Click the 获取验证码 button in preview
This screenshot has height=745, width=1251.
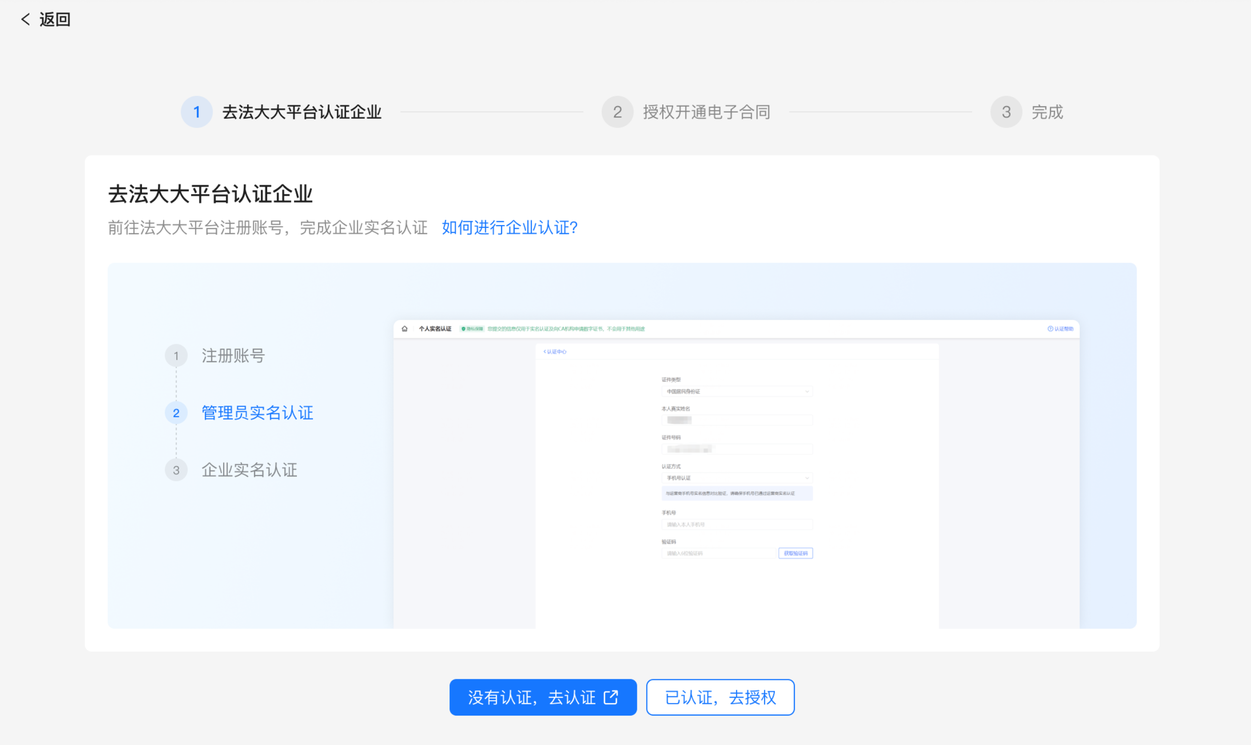tap(795, 553)
